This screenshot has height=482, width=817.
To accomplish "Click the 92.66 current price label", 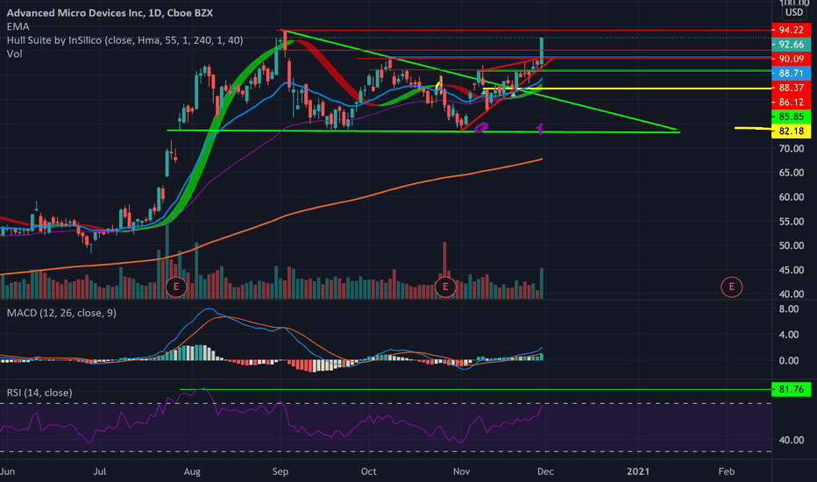I will pyautogui.click(x=791, y=45).
